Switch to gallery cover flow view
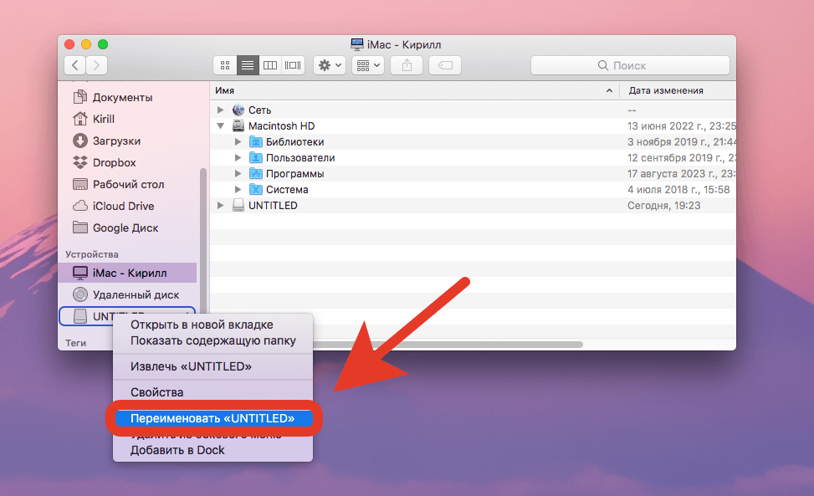814x496 pixels. tap(293, 64)
